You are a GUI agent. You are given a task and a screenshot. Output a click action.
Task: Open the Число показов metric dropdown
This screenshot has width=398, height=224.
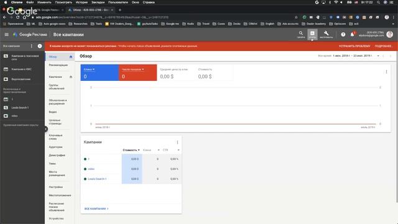(132, 69)
